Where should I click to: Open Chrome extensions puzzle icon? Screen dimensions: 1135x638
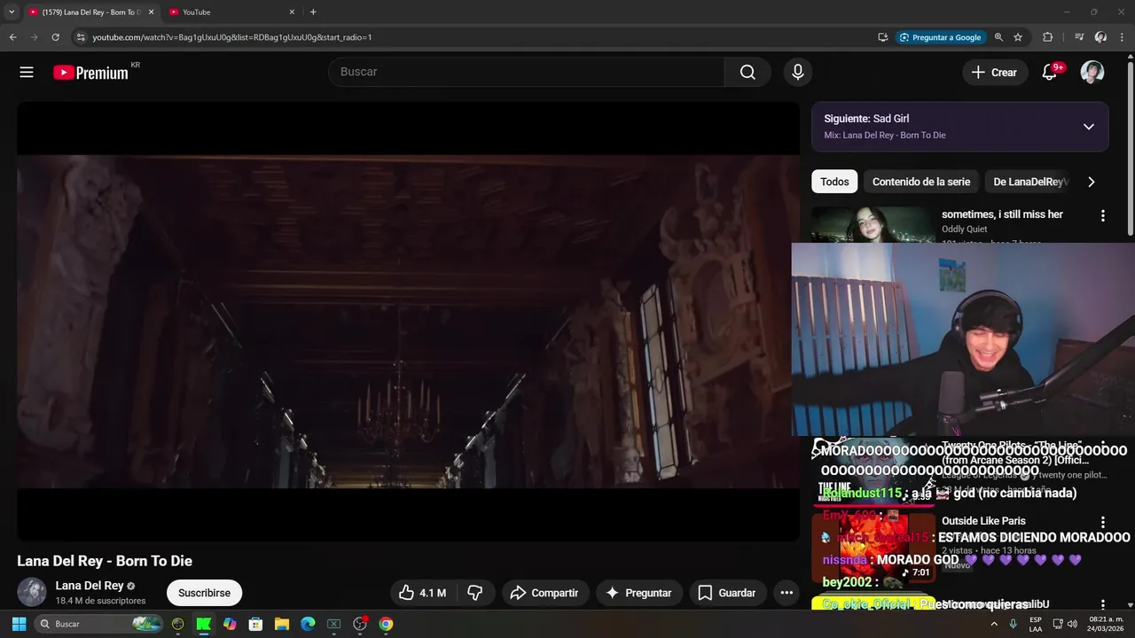coord(1048,37)
